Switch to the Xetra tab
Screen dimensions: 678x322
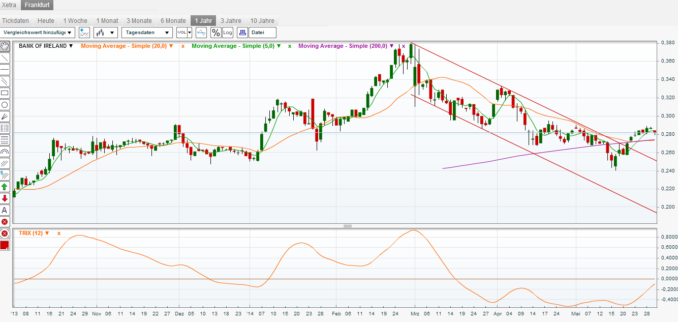9,4
